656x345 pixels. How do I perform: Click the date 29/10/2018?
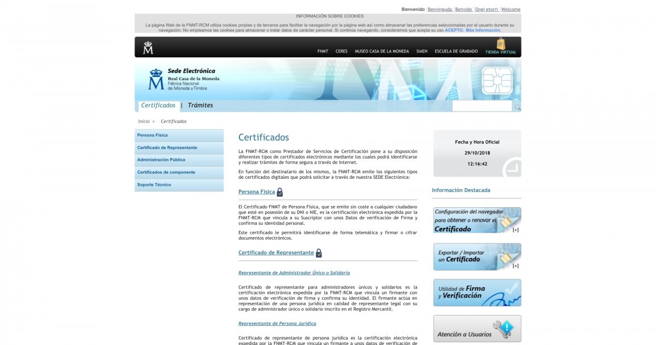[477, 153]
